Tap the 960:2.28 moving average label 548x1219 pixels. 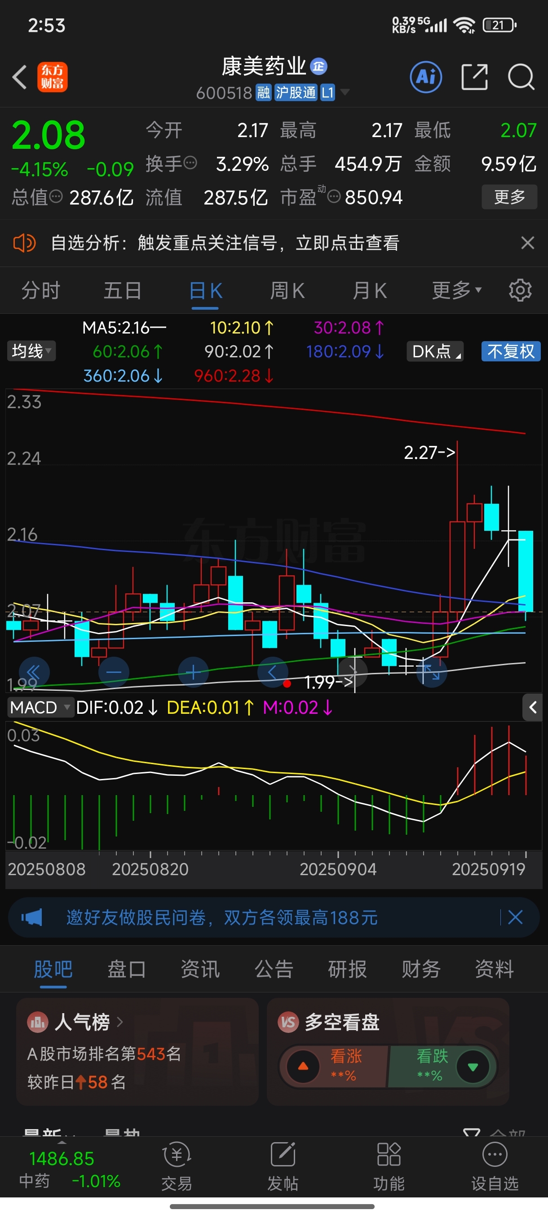point(234,376)
